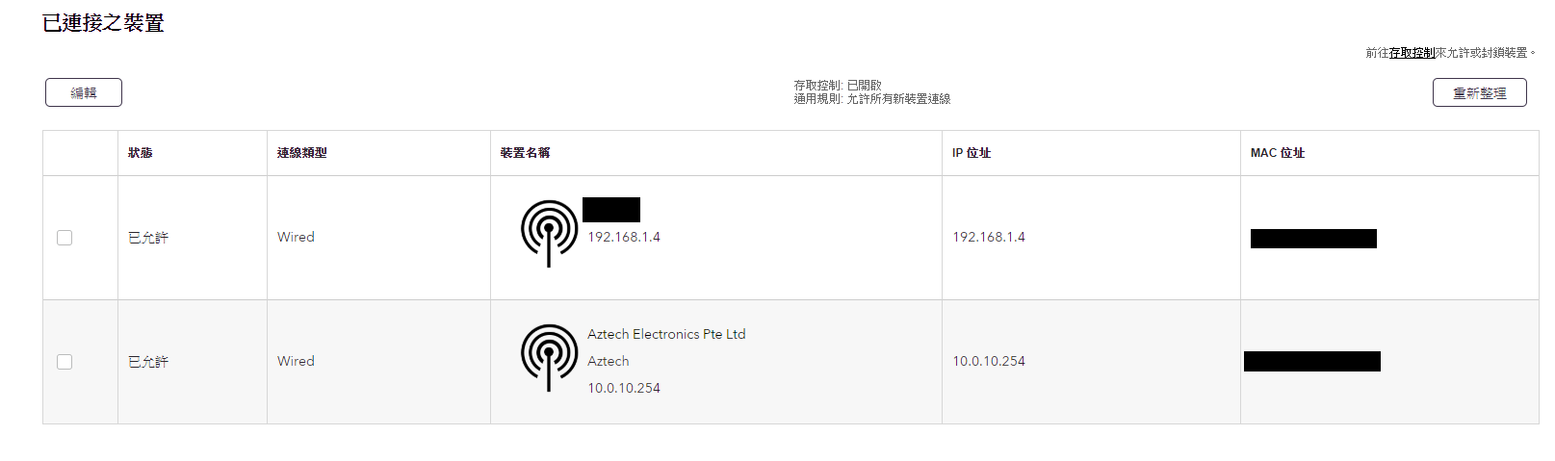Click the IP 位址 column header
The height and width of the screenshot is (461, 1555).
(972, 153)
